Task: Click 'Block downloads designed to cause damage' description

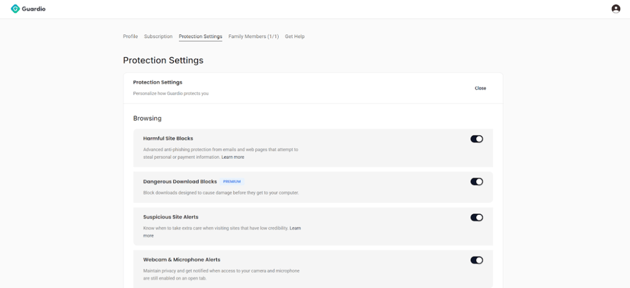Action: [221, 193]
